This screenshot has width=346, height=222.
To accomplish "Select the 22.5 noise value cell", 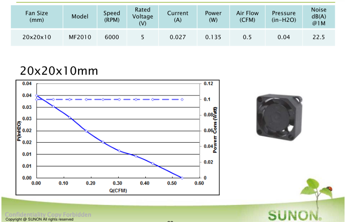I will (319, 37).
